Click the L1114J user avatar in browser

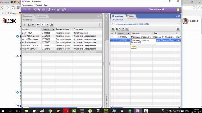(185, 21)
